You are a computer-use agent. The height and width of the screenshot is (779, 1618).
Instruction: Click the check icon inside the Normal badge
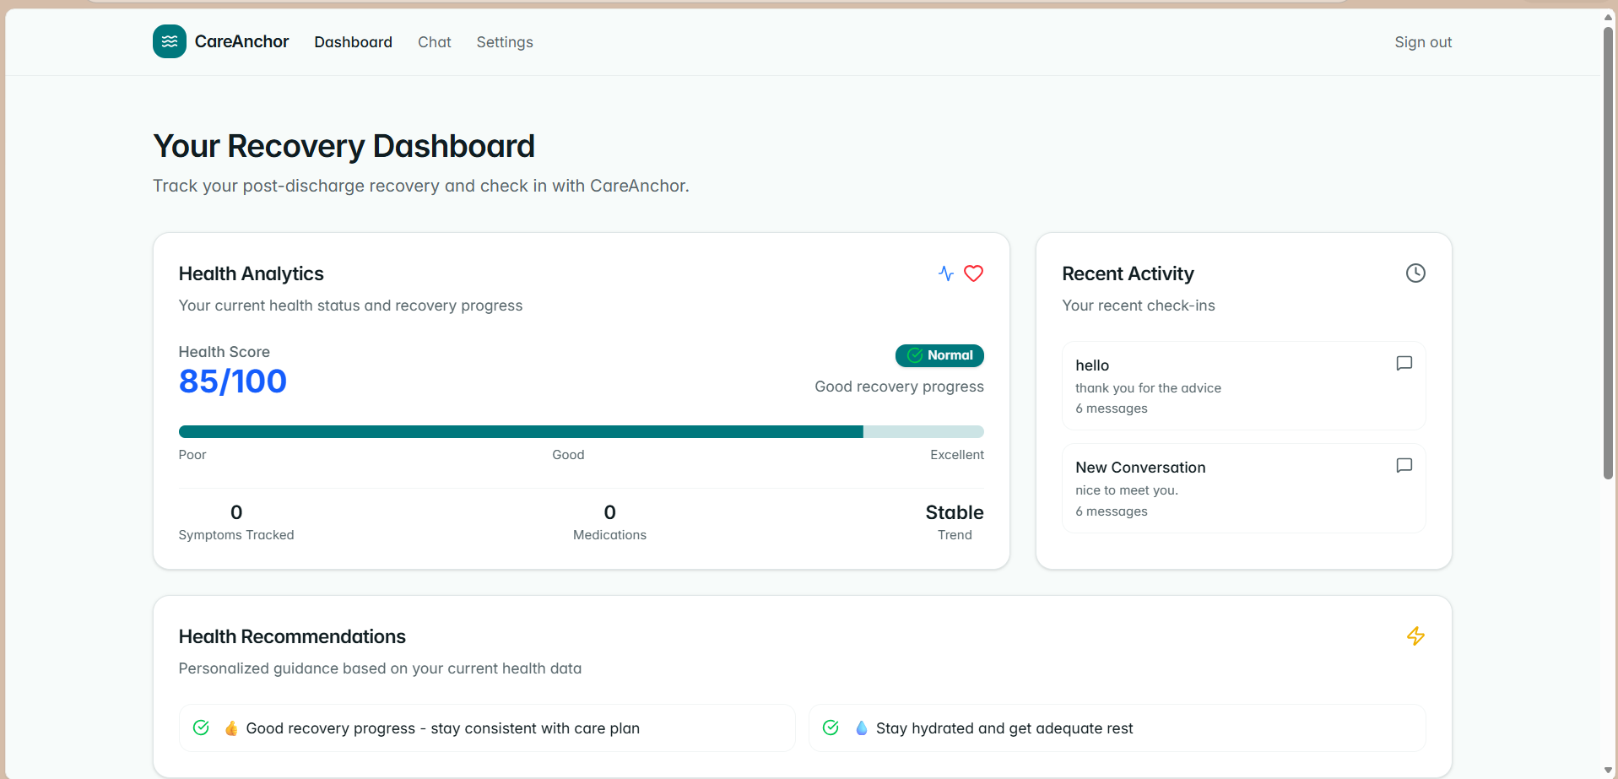pyautogui.click(x=914, y=355)
